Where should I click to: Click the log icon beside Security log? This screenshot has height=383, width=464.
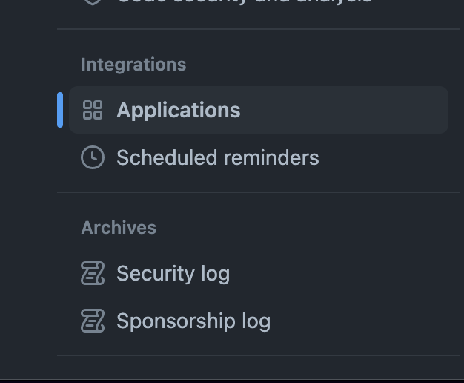(93, 273)
